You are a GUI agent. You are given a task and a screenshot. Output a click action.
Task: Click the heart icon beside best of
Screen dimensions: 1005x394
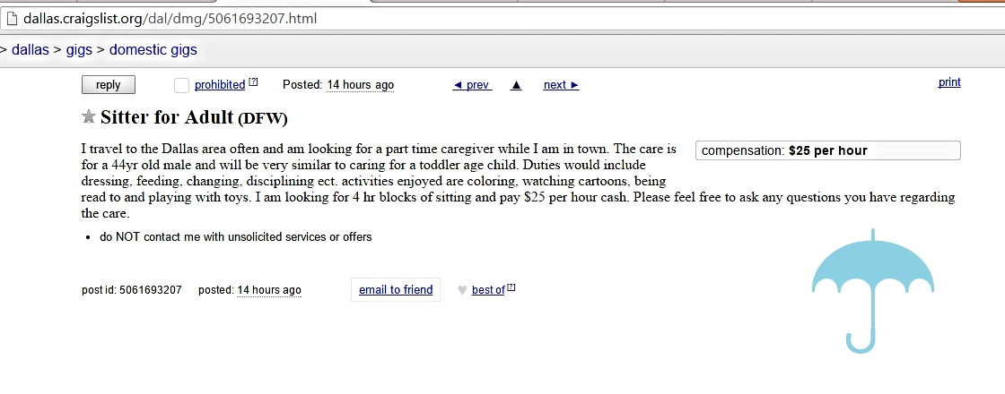coord(462,290)
